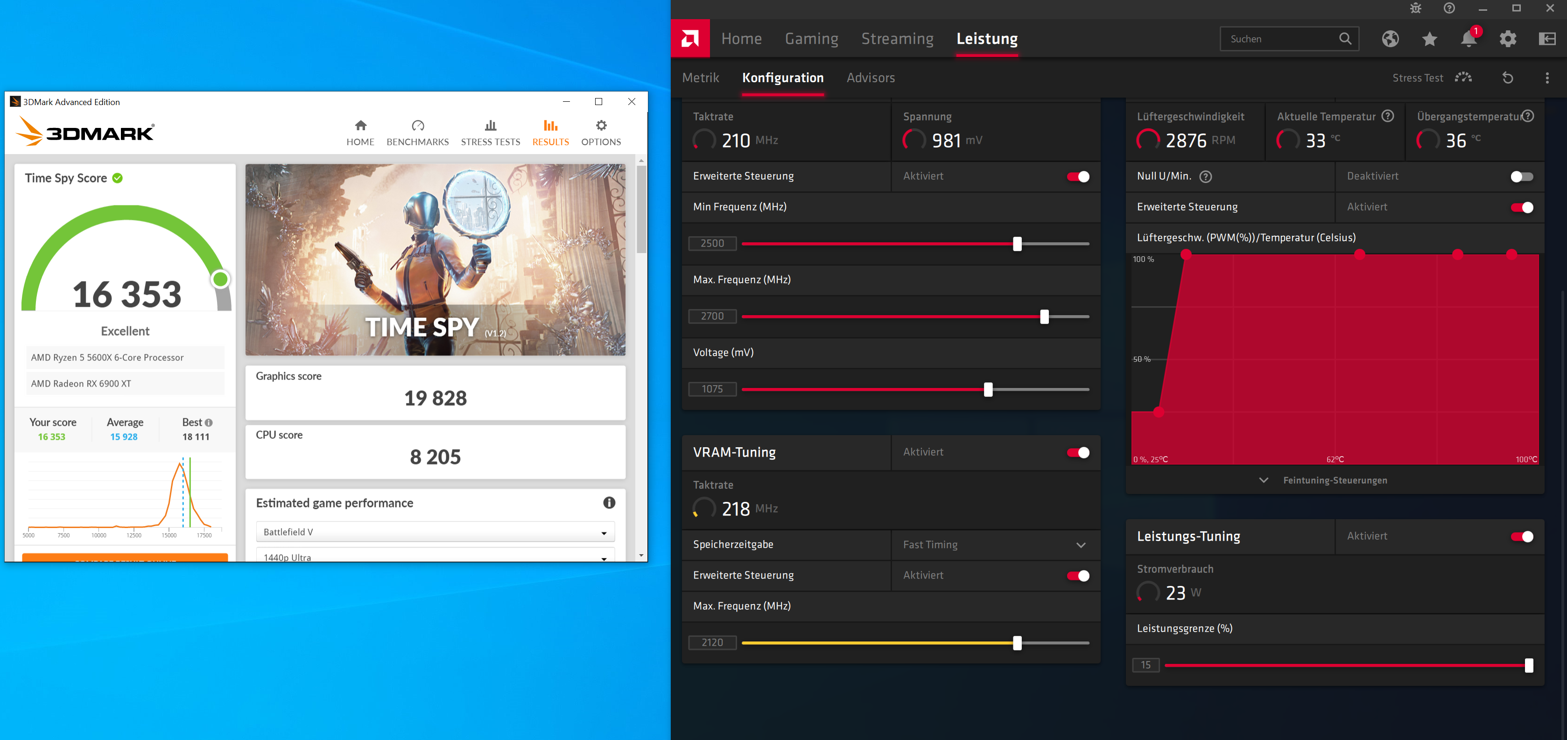
Task: Click the Max. Frequenz 2700 slider handle
Action: pos(1044,317)
